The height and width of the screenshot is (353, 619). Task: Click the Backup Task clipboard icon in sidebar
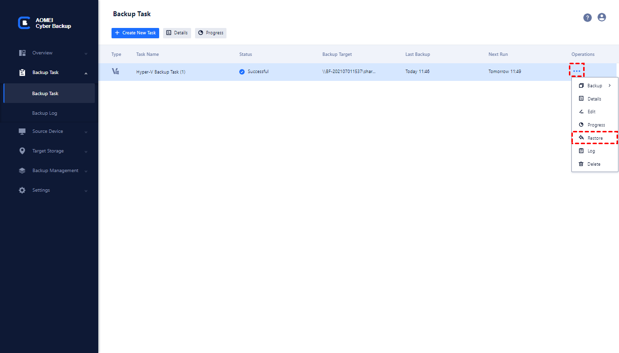[22, 73]
